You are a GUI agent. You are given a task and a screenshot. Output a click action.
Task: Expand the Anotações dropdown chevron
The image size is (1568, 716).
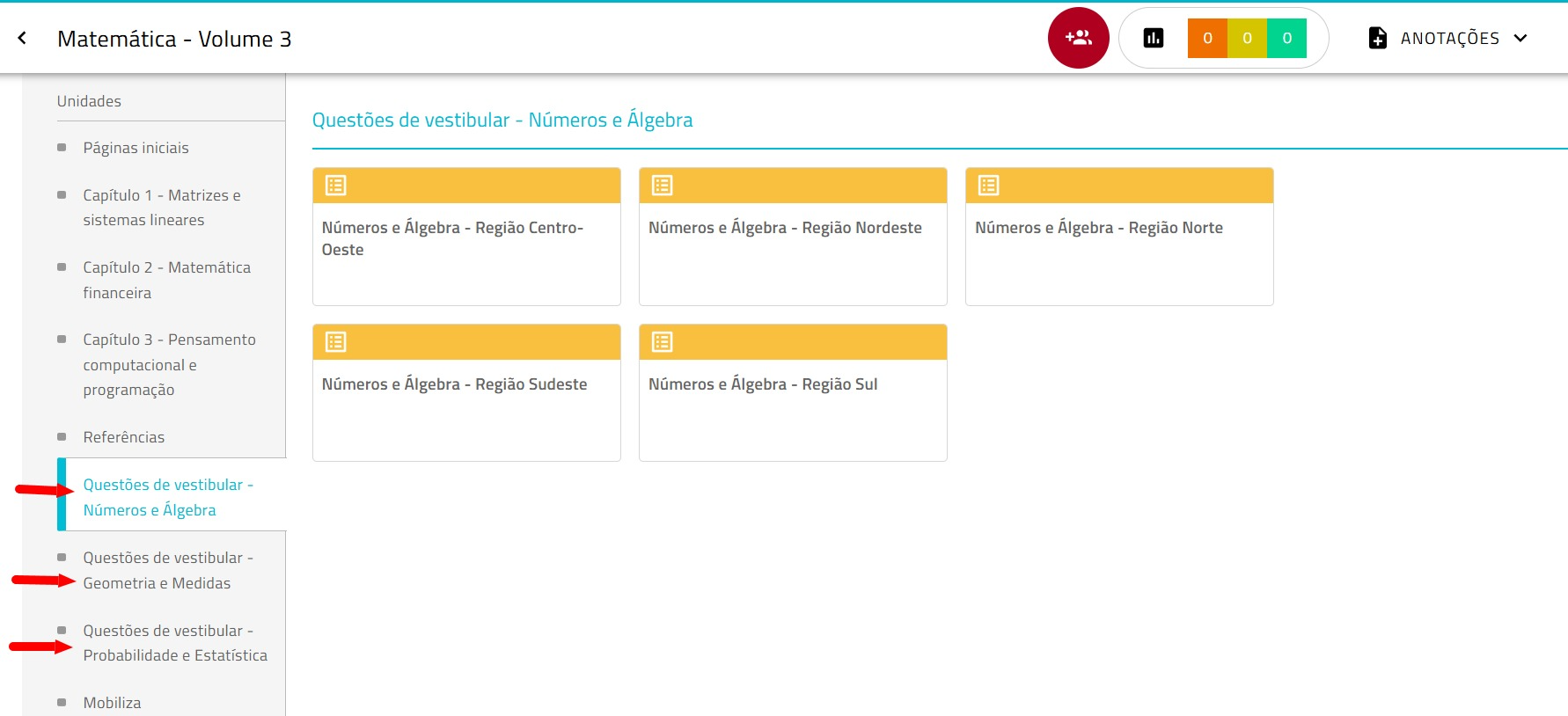click(1520, 38)
